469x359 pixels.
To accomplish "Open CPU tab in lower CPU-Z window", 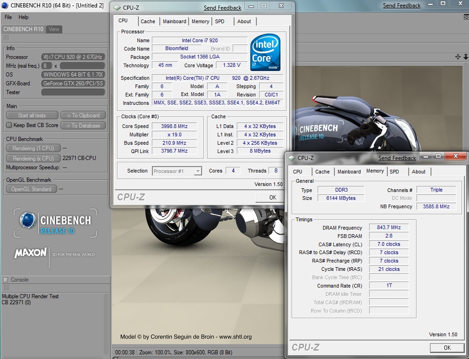I will click(298, 172).
